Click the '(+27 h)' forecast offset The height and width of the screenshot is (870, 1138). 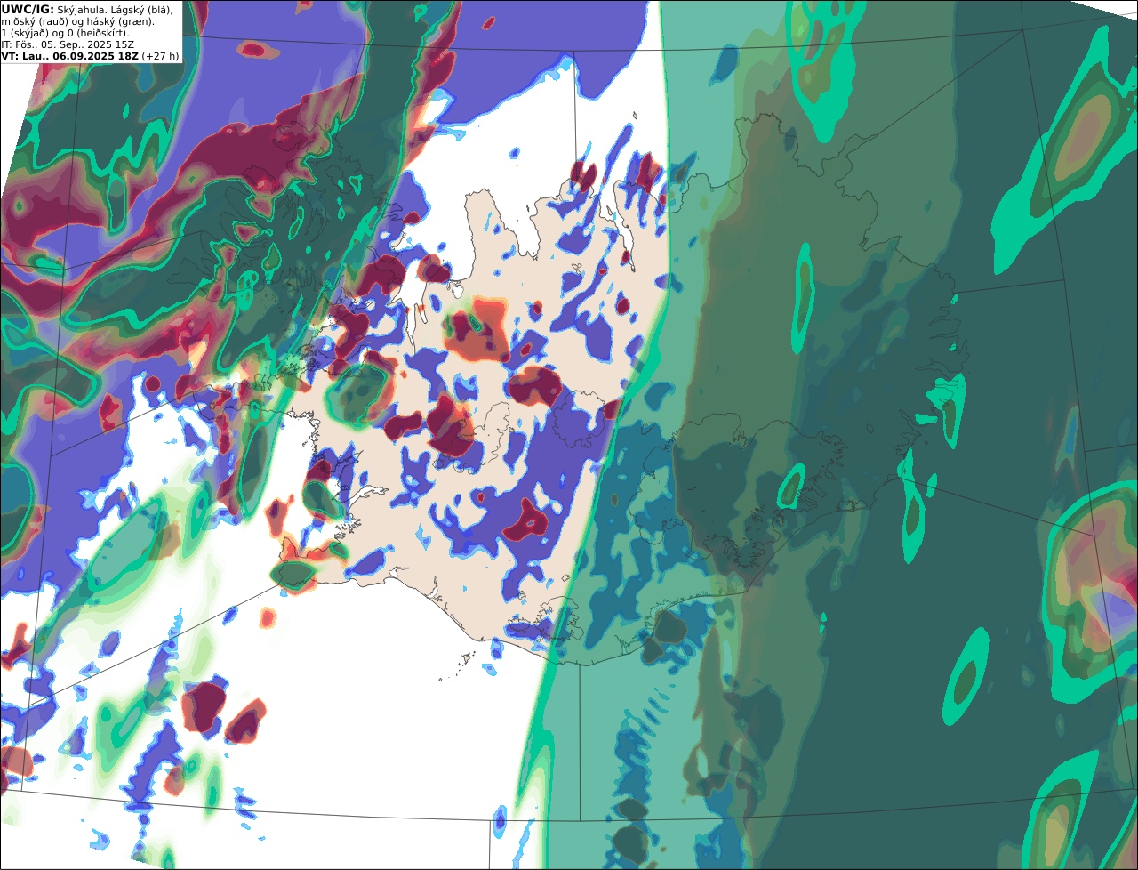click(160, 56)
